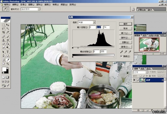Open the 影像(I) menu

point(23,5)
